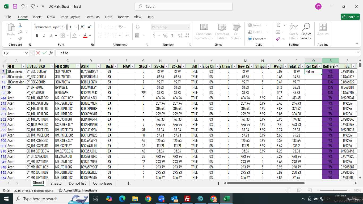This screenshot has height=204, width=363.
Task: Toggle Underline formatting
Action: 50,36
